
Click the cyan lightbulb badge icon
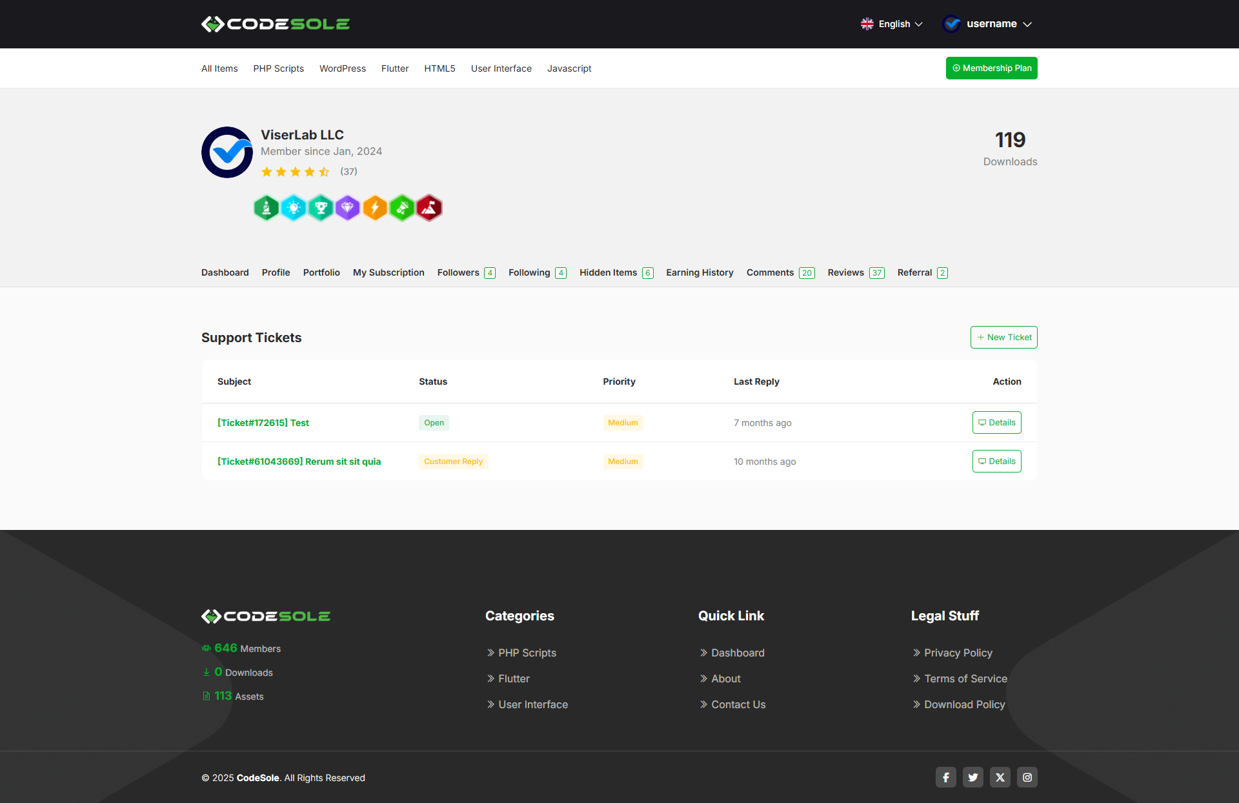tap(294, 208)
